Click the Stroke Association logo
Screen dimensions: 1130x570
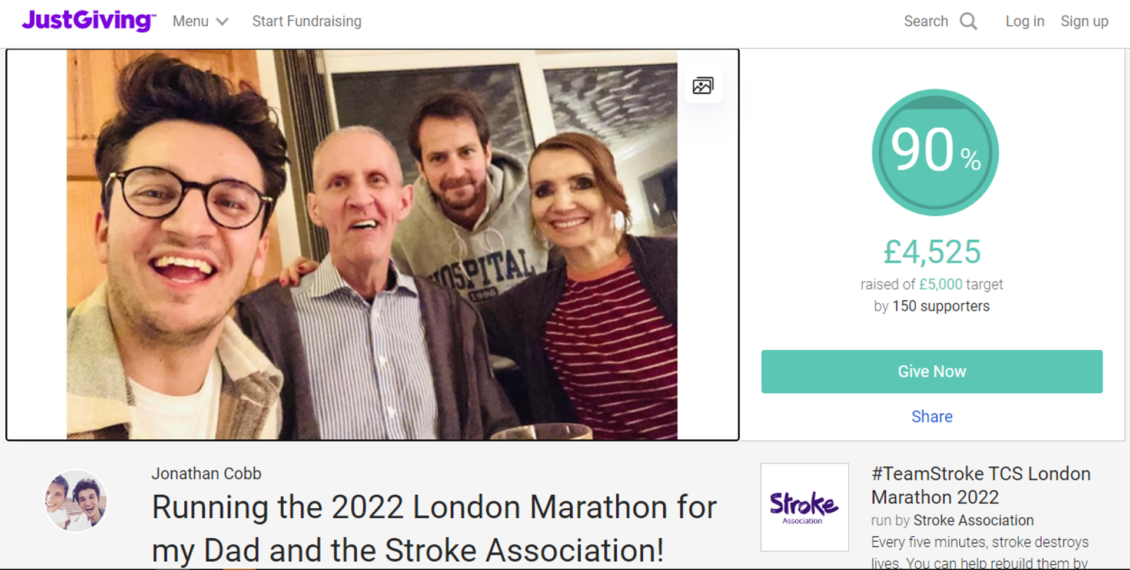pos(804,507)
